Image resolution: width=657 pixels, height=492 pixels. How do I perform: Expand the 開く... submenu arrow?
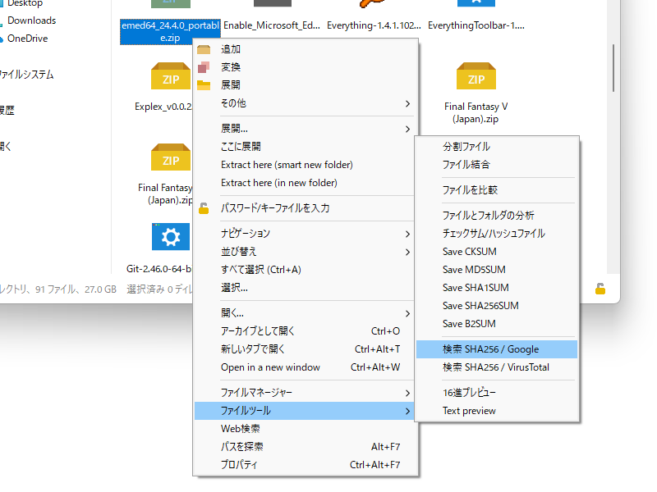pyautogui.click(x=407, y=313)
